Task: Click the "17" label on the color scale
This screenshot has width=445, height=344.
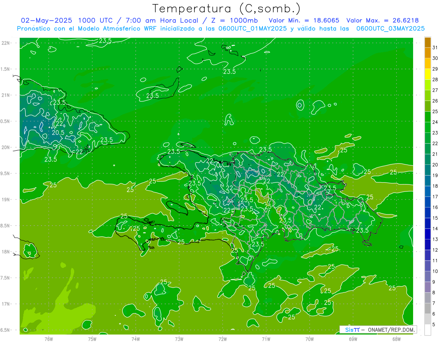Action: pyautogui.click(x=435, y=197)
